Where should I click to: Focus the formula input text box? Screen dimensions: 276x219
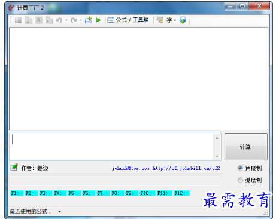pyautogui.click(x=112, y=147)
